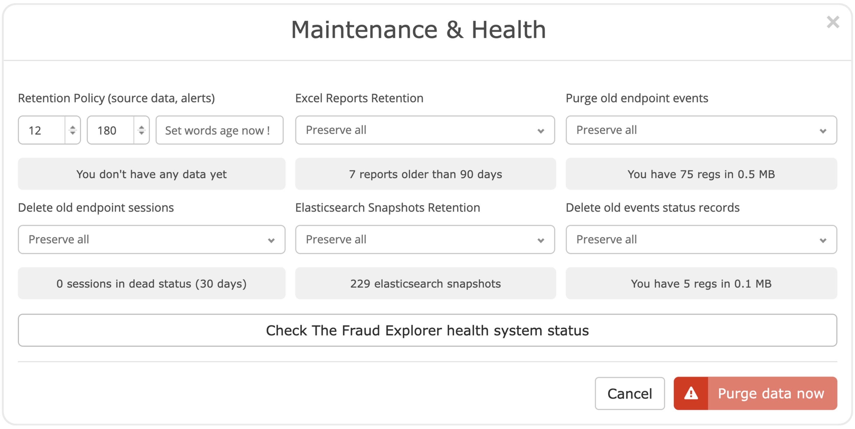Open the Excel Reports Retention dropdown
Screen dimensions: 855x429
[x=425, y=130]
